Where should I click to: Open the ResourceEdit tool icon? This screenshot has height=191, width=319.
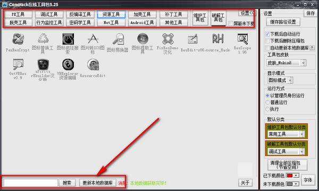point(93,65)
